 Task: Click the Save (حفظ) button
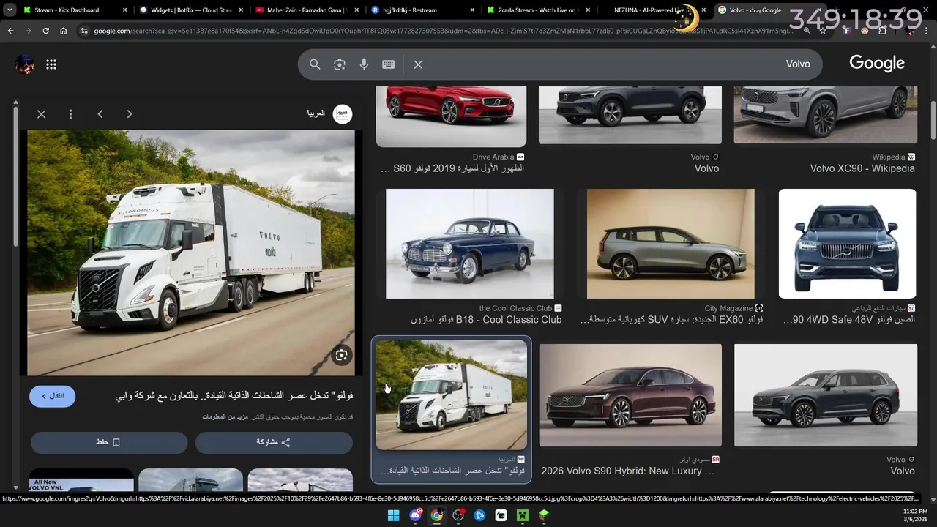(109, 442)
